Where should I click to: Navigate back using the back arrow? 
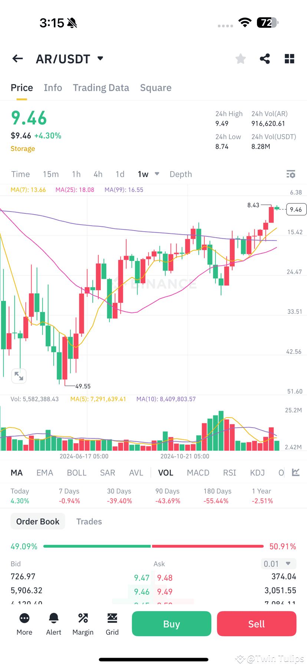tap(17, 58)
